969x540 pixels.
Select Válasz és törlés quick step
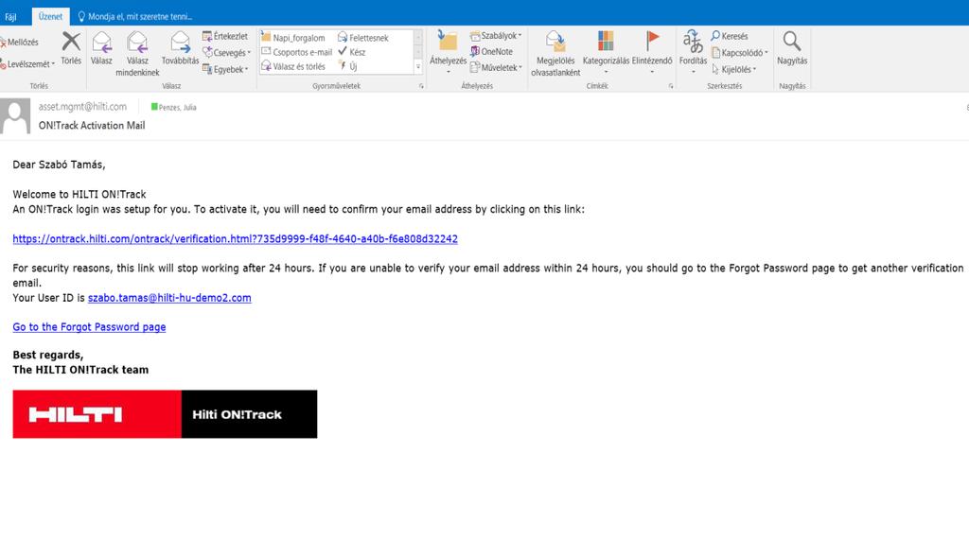click(x=293, y=67)
